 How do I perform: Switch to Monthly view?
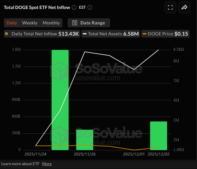51,23
